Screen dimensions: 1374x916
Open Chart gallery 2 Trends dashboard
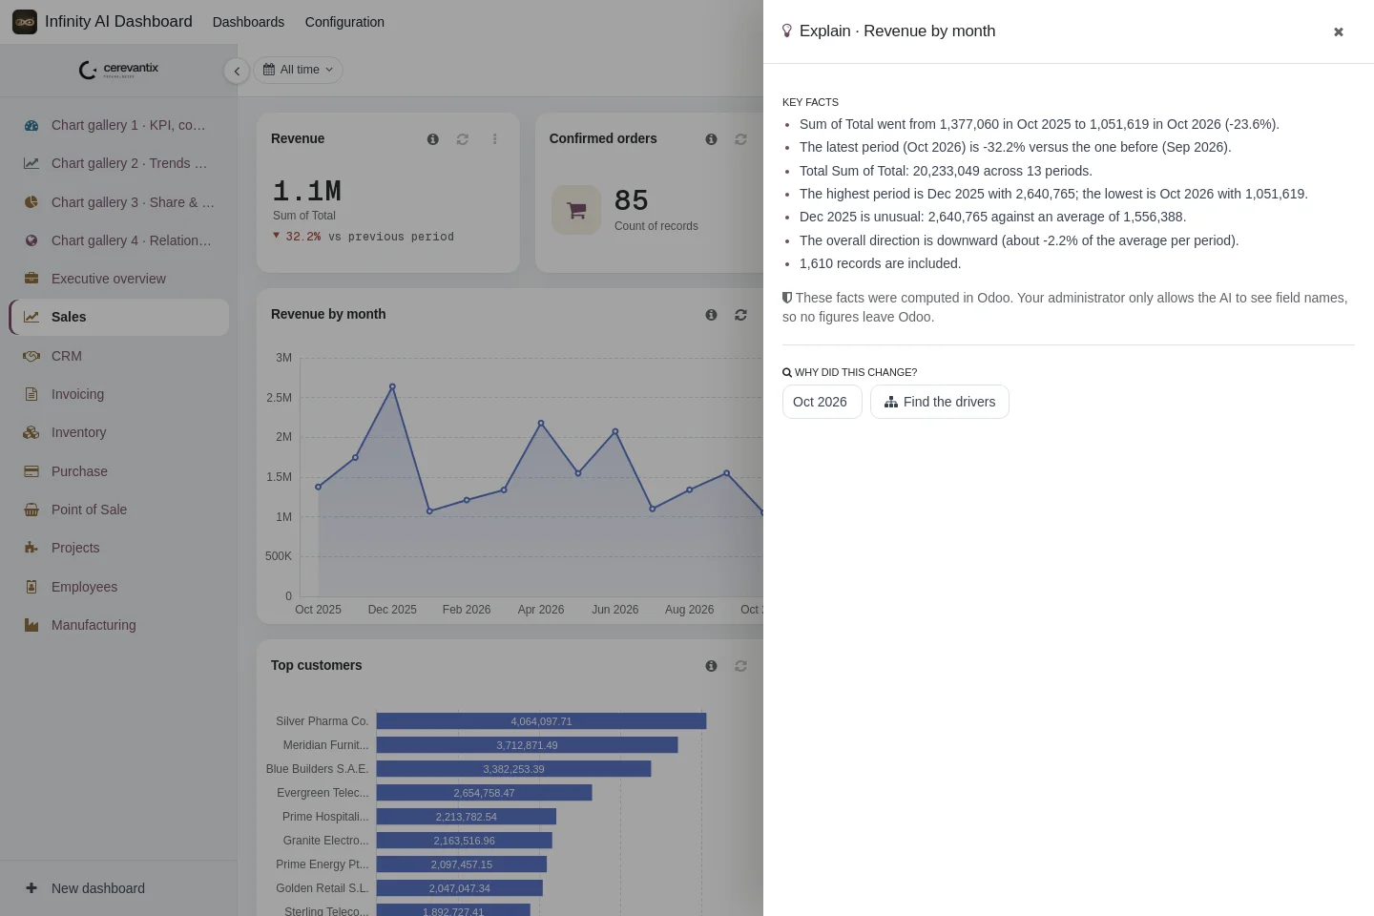click(118, 163)
